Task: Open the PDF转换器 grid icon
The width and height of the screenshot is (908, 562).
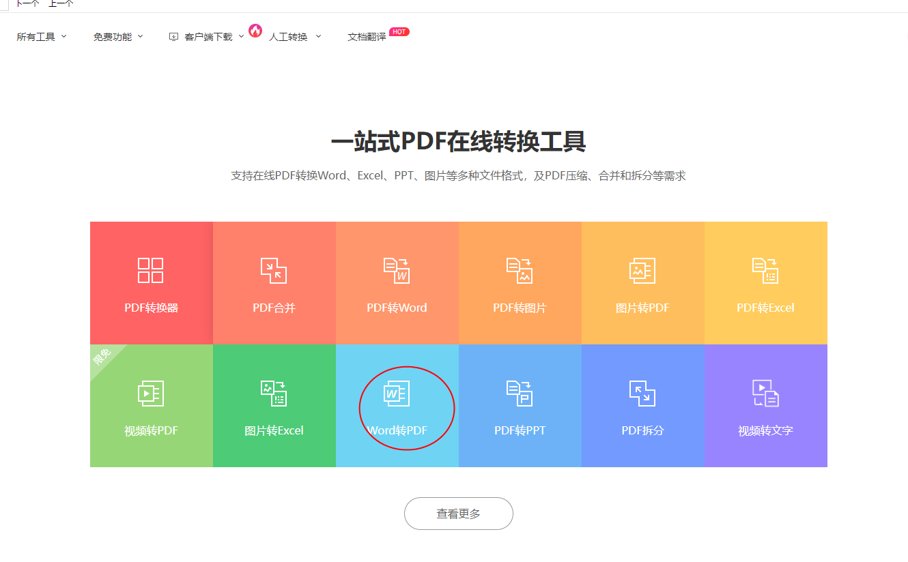Action: [x=151, y=270]
